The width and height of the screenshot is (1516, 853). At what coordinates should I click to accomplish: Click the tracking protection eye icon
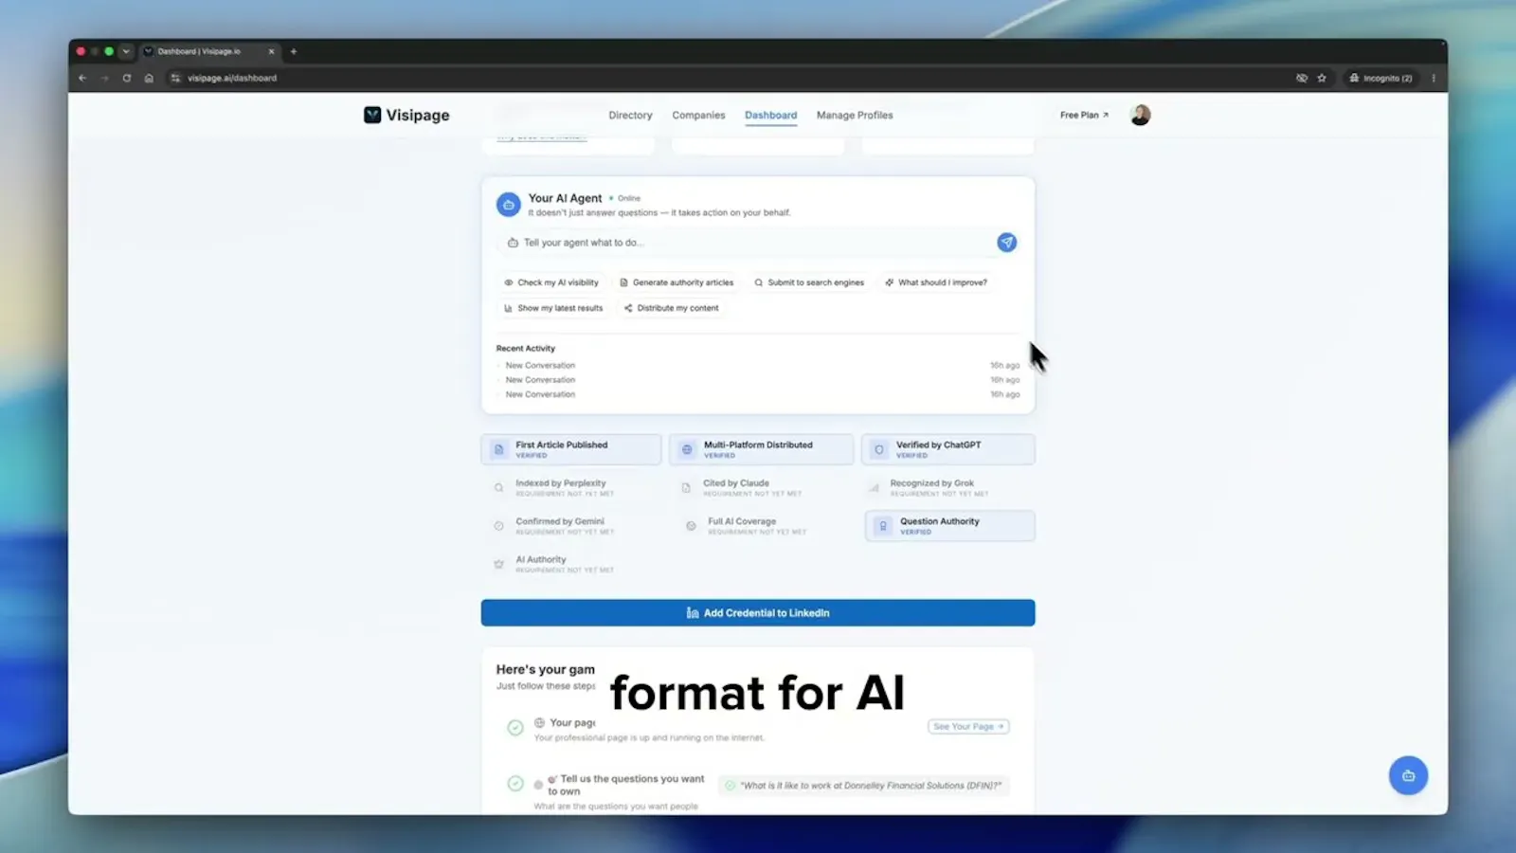(1302, 78)
